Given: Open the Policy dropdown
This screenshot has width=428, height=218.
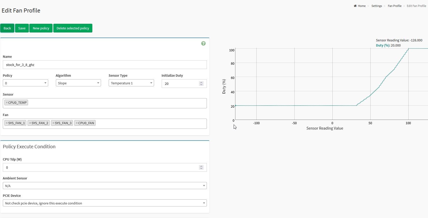Looking at the screenshot, I should [26, 83].
